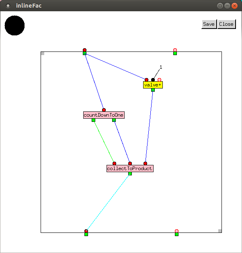Select the yellow valve+ node
This screenshot has width=242, height=253.
click(153, 85)
